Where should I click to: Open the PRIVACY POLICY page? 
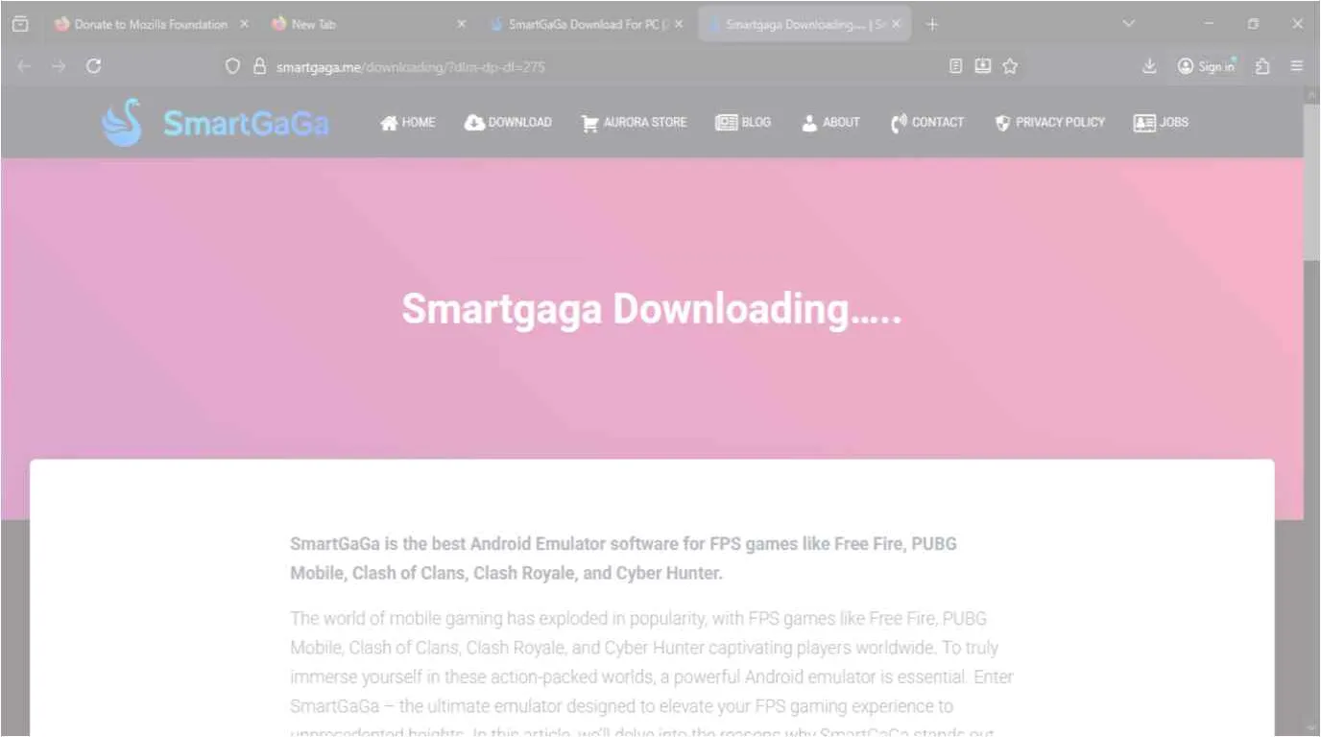coord(1049,123)
